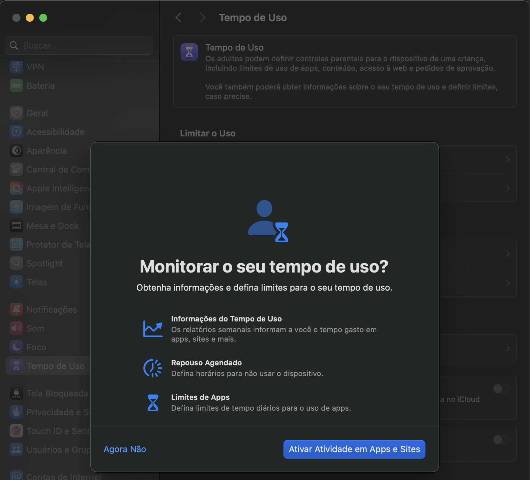Toggle the iCloud sharing switch
This screenshot has height=480, width=530.
coord(501,389)
